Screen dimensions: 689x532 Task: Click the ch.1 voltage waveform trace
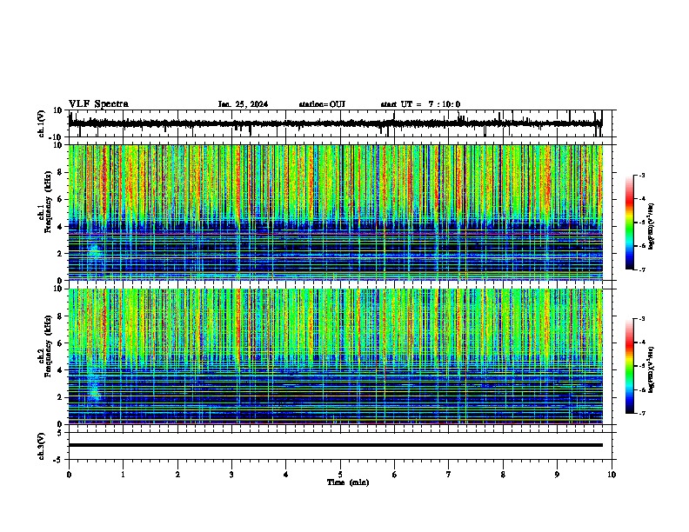[x=335, y=123]
